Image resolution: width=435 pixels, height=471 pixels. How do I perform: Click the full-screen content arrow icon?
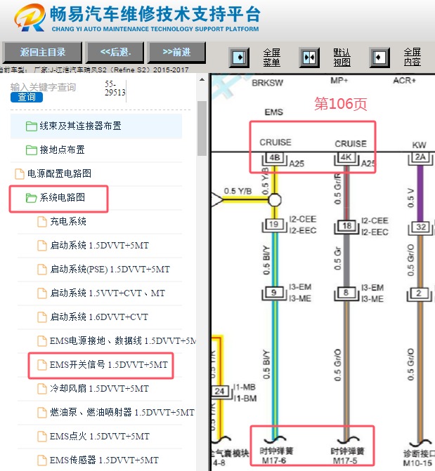[x=379, y=57]
